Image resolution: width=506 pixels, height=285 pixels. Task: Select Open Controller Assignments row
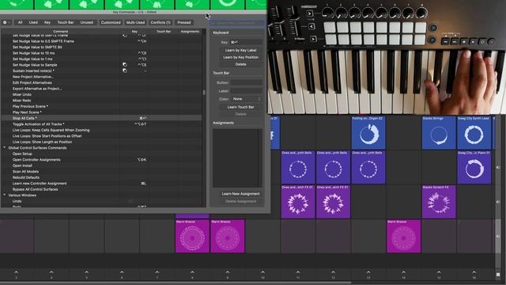click(101, 160)
